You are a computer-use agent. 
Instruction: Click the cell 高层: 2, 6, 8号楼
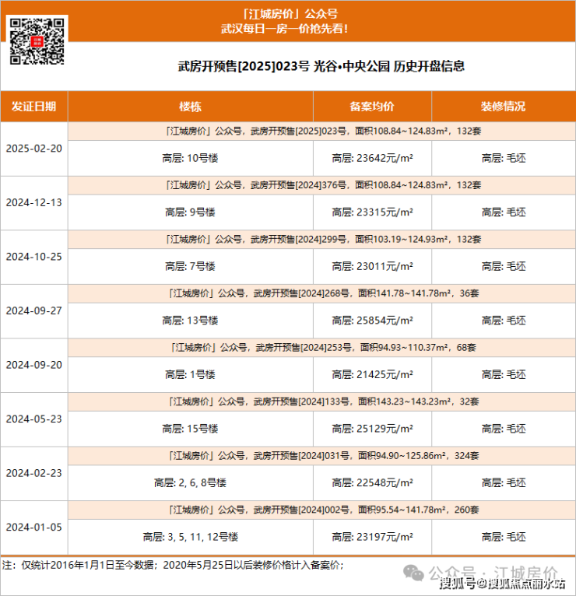pos(191,482)
